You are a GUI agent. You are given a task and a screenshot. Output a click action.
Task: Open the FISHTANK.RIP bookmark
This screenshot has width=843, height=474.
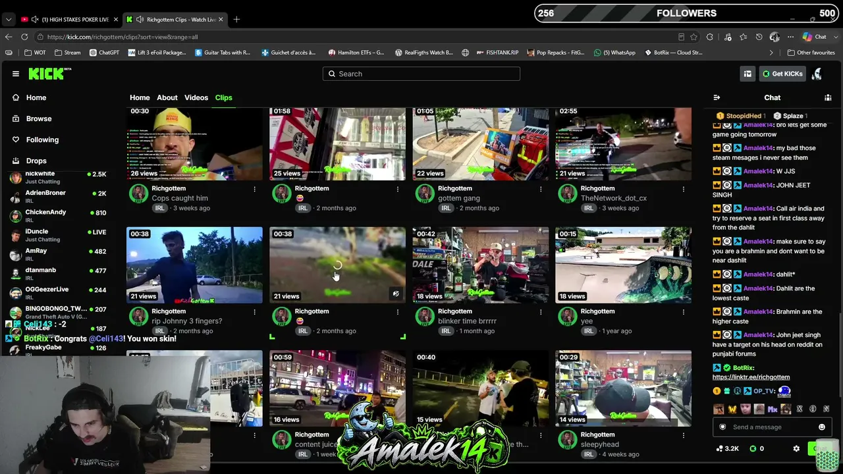(498, 53)
